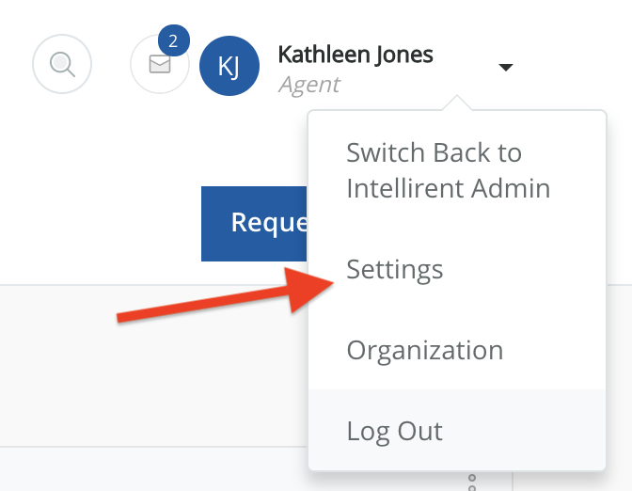
Task: Toggle the profile dropdown via the initials
Action: 230,66
